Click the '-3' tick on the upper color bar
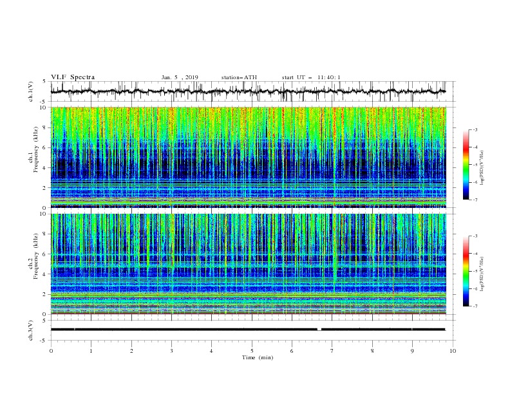This screenshot has width=510, height=394. pos(475,129)
